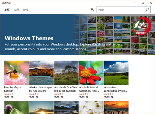This screenshot has width=155, height=114.
Task: Click 免费下载 under Australian Landscapes
Action: click(109, 97)
